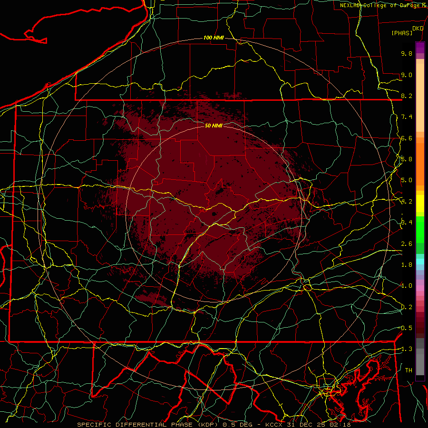Click the 5.0 legend value
The image size is (428, 428).
407,180
